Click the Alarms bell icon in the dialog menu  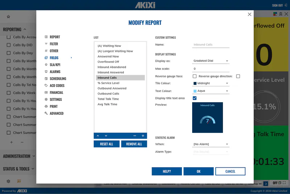tap(46, 72)
